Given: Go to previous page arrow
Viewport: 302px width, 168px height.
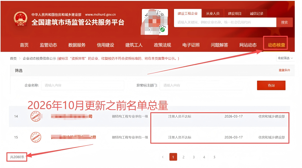Looking at the screenshot, I should tap(163, 157).
